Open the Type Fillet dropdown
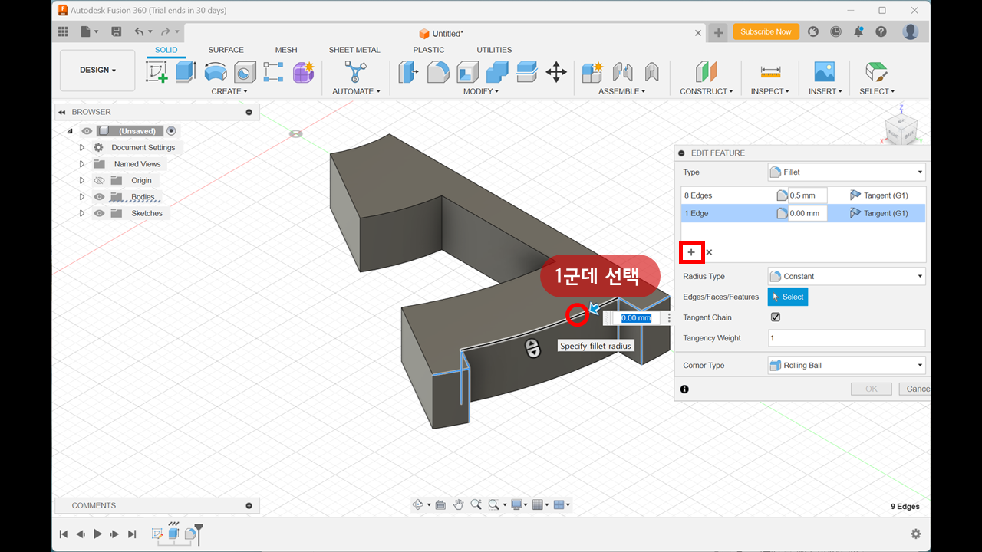Screen dimensions: 982x552 click(x=846, y=172)
